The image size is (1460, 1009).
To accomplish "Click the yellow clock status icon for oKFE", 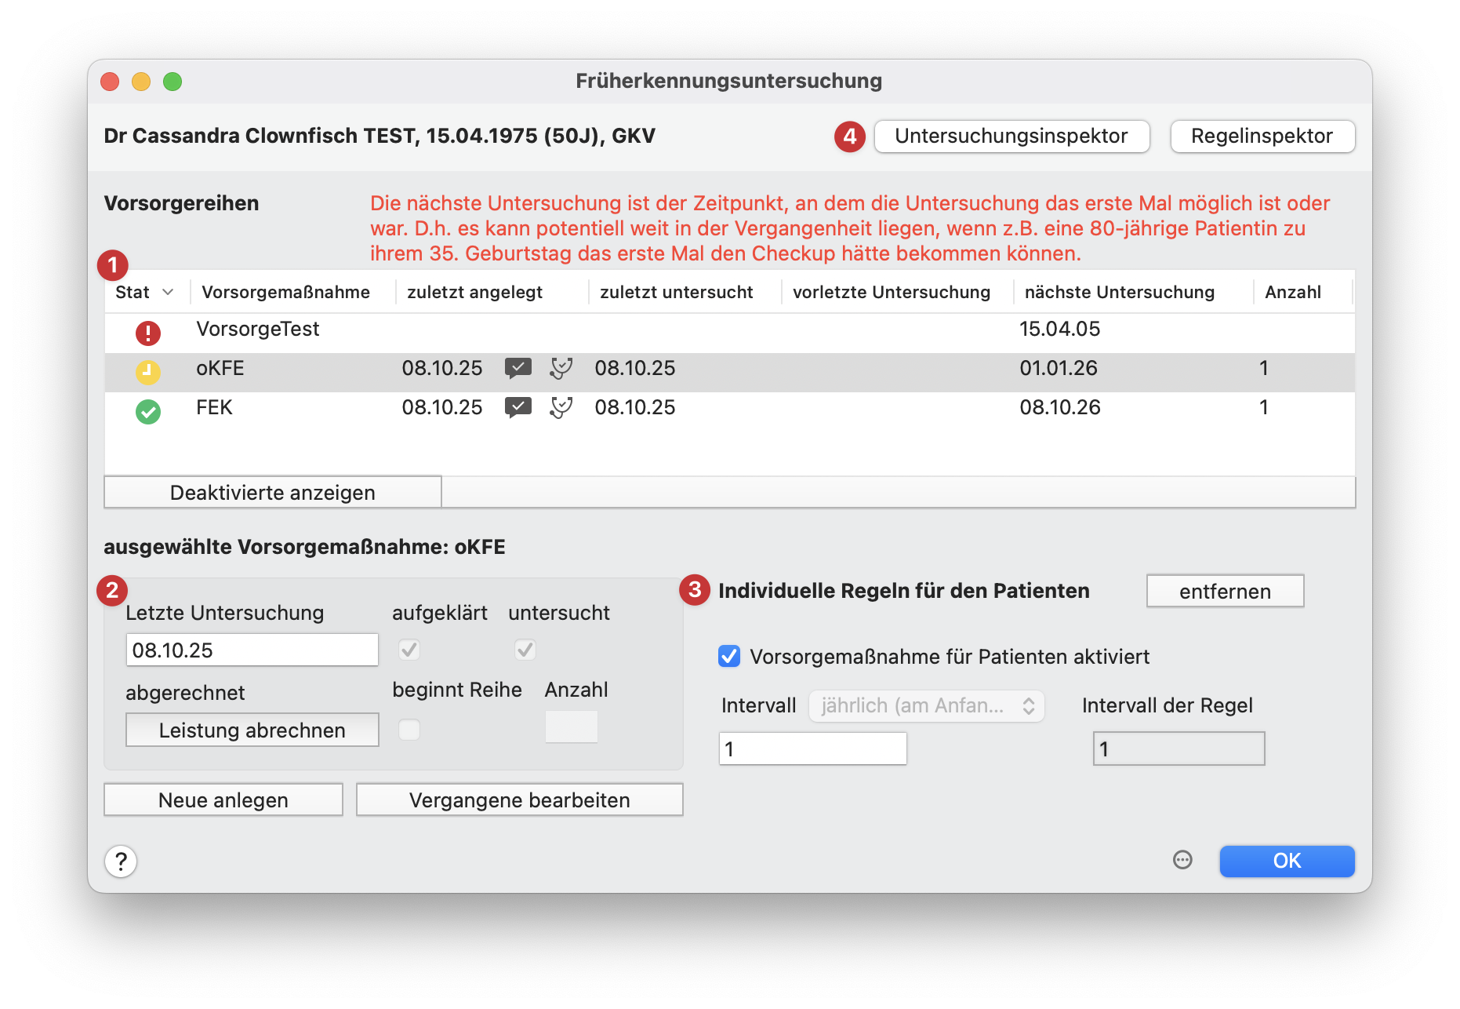I will (147, 372).
